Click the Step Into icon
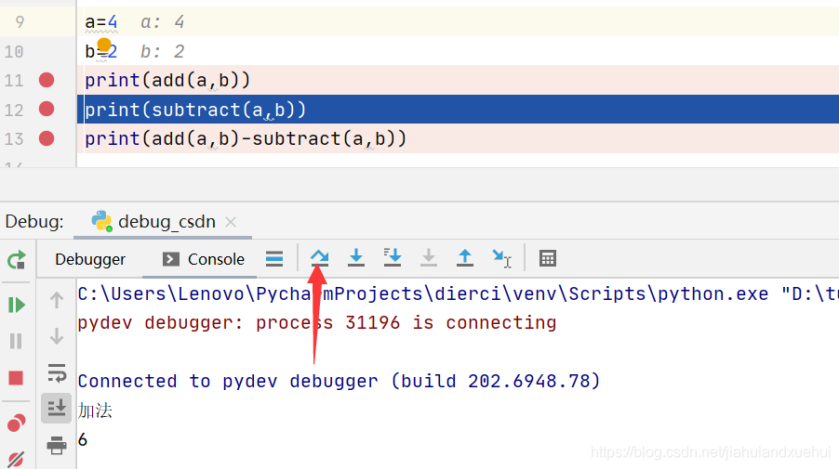This screenshot has height=469, width=839. [356, 258]
